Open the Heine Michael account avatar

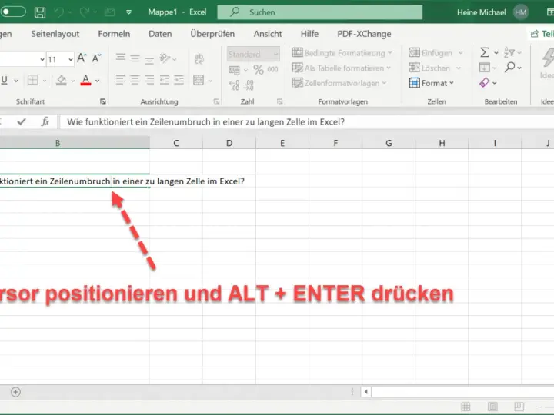(521, 12)
